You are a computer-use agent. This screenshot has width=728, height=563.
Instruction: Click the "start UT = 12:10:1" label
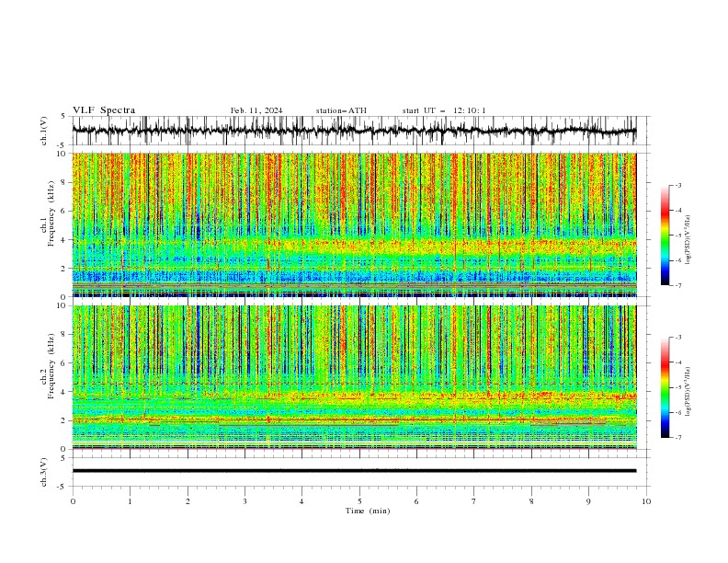coord(444,110)
